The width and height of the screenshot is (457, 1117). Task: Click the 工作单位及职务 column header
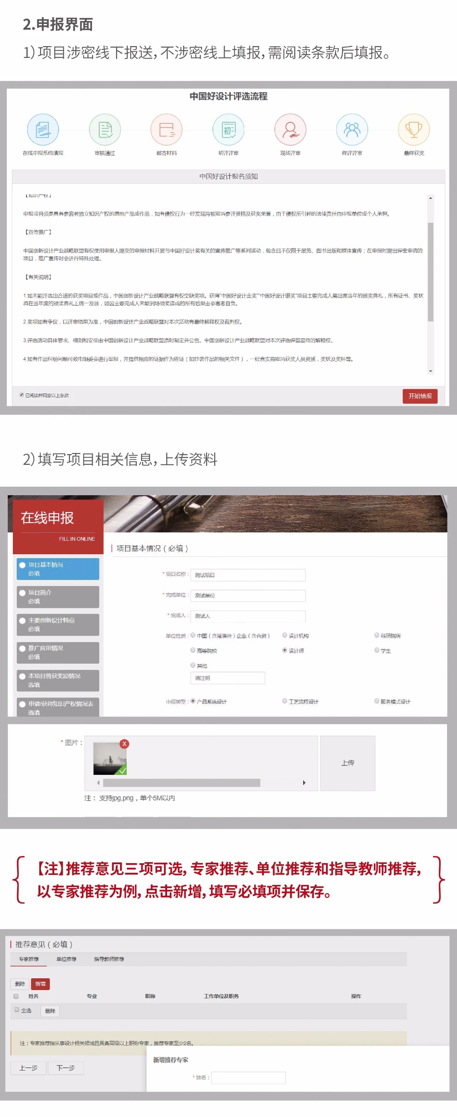click(x=221, y=996)
